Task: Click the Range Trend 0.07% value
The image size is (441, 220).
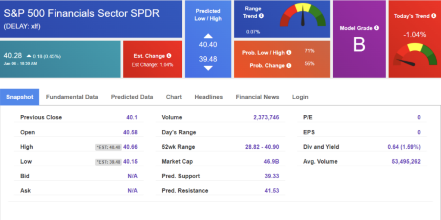Action: [x=253, y=32]
